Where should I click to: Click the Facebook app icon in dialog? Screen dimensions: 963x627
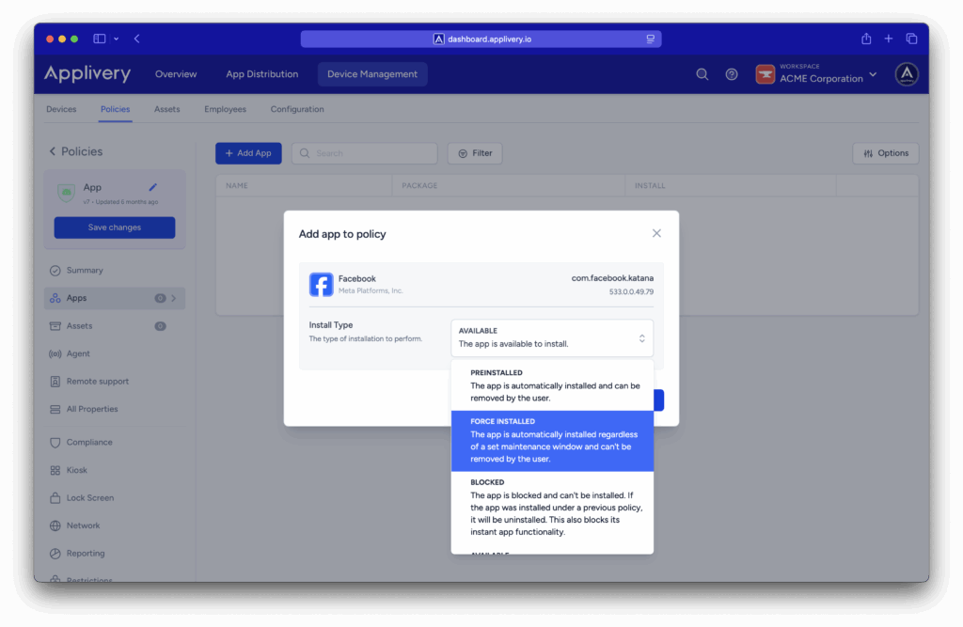pyautogui.click(x=322, y=284)
